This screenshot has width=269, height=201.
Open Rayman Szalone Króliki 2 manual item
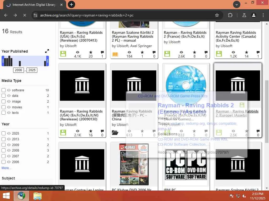coord(133,36)
